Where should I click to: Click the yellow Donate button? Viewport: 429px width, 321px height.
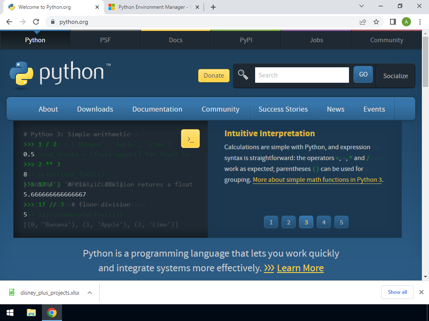coord(214,76)
